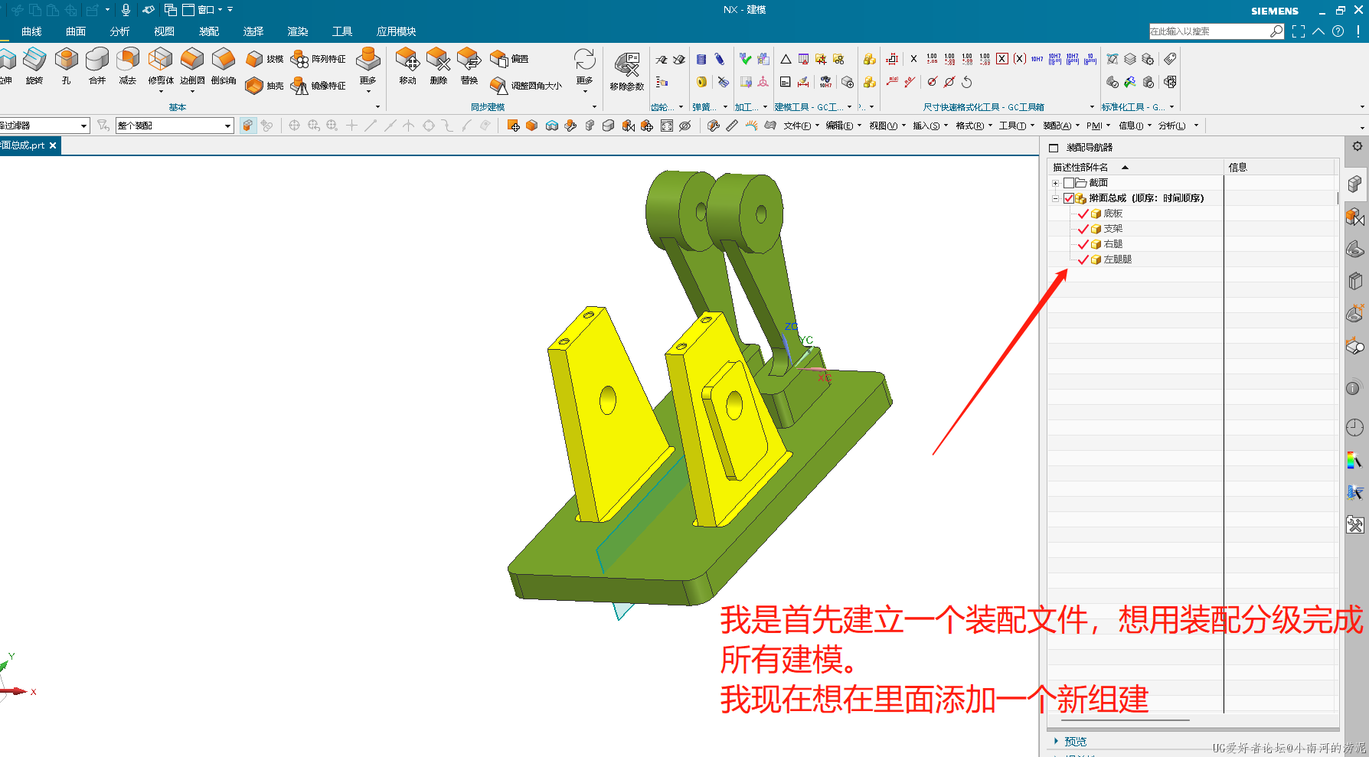1369x757 pixels.
Task: Open the selection filter type dropdown
Action: (44, 126)
